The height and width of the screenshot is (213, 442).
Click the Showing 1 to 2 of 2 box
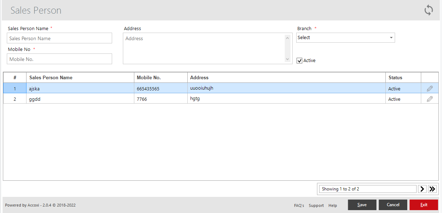[368, 189]
